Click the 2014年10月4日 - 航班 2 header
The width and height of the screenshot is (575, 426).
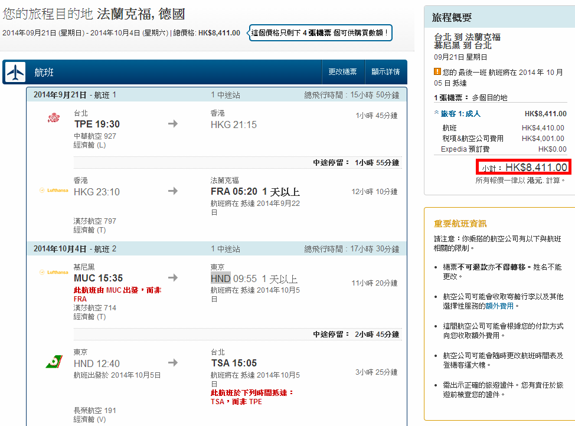[216, 249]
